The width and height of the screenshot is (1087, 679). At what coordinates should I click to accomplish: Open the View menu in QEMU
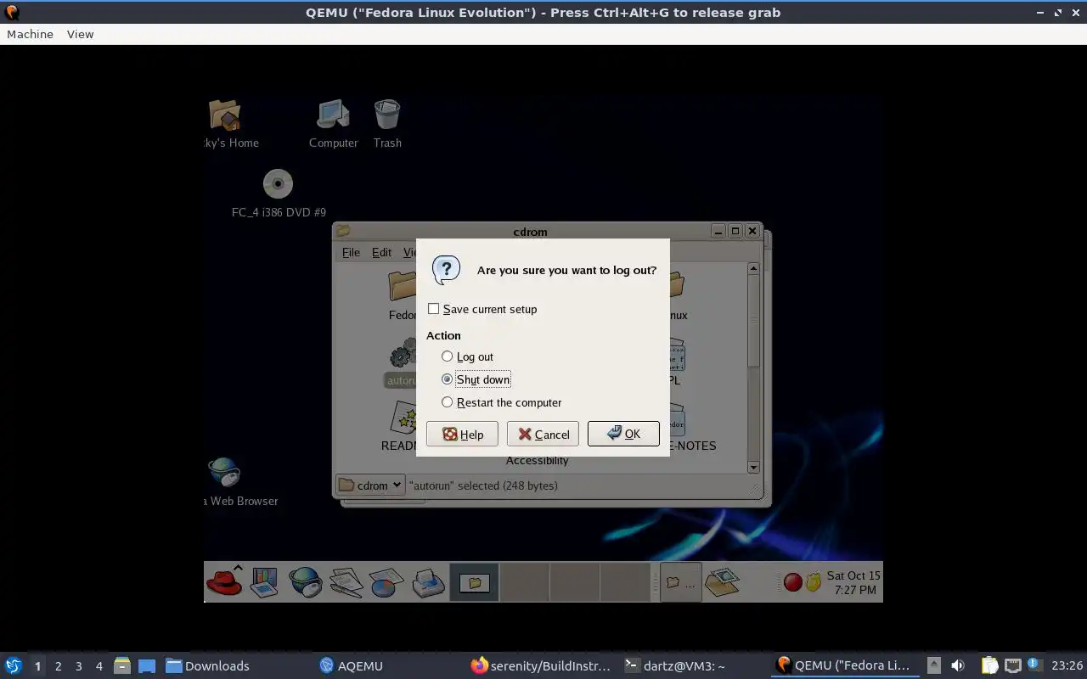click(80, 34)
